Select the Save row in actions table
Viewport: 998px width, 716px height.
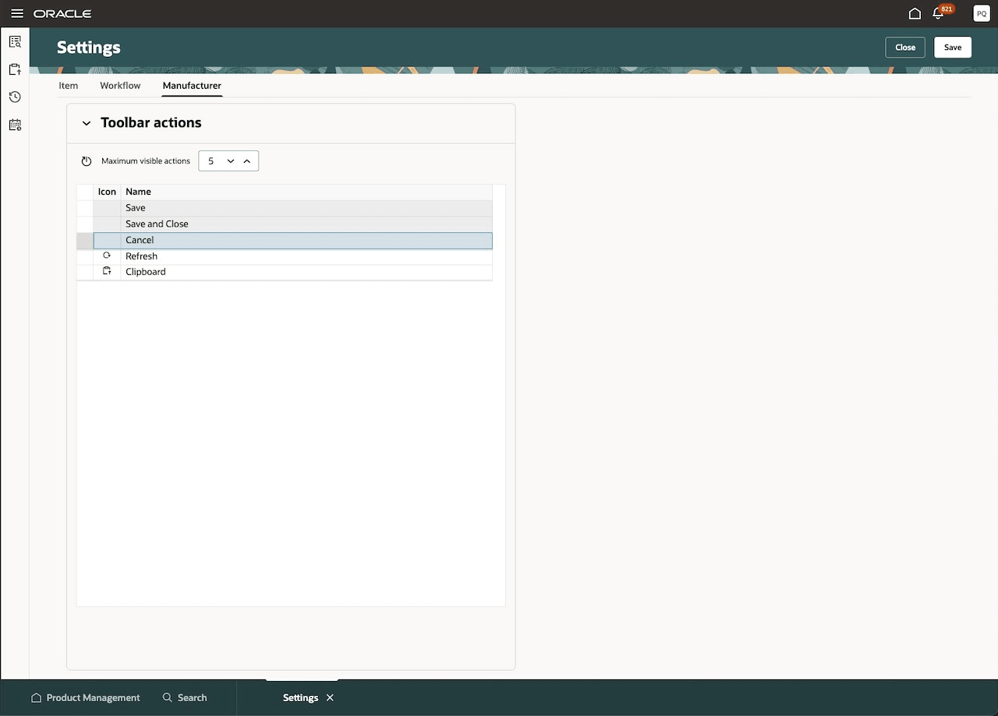(292, 208)
